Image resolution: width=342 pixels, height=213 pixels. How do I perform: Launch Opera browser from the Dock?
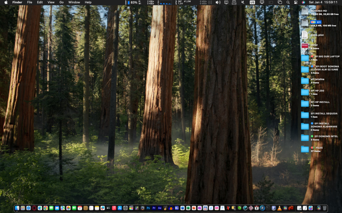click(x=34, y=208)
